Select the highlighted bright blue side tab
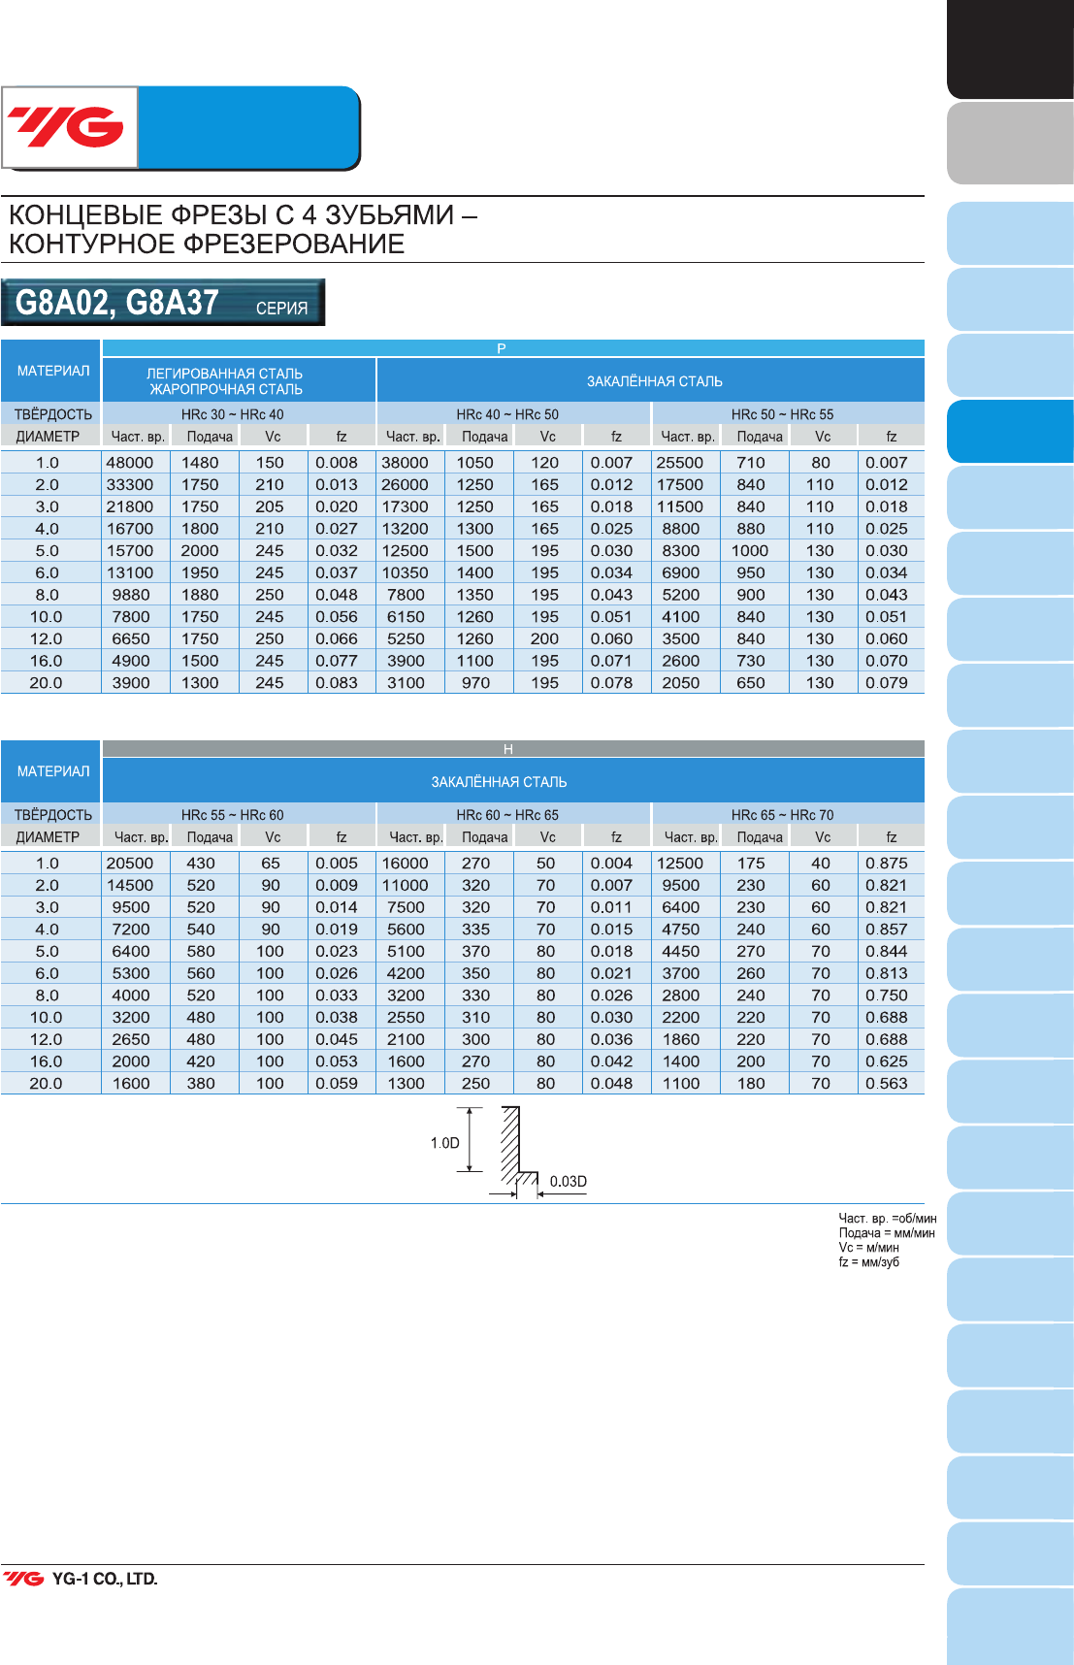Screen dimensions: 1074x1665 pyautogui.click(x=1010, y=432)
